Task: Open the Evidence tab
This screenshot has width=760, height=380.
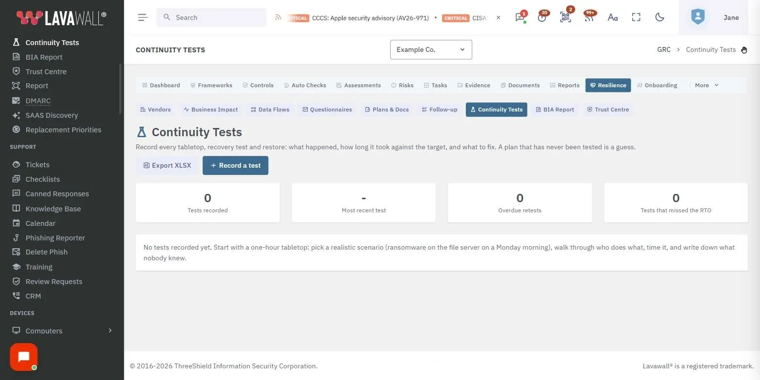Action: click(474, 85)
